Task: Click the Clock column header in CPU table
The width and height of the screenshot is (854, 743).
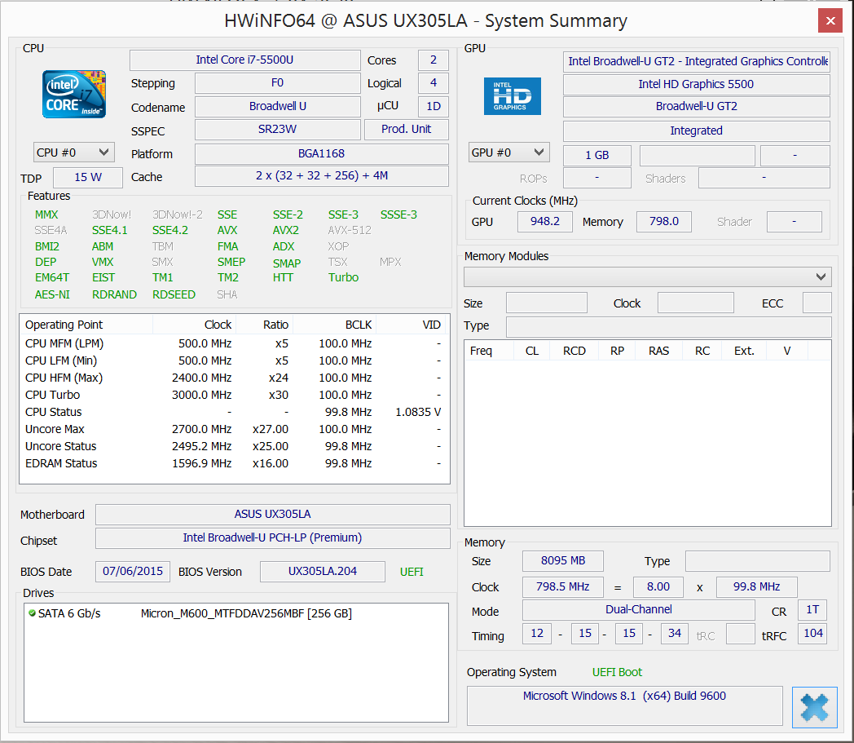Action: [x=194, y=325]
